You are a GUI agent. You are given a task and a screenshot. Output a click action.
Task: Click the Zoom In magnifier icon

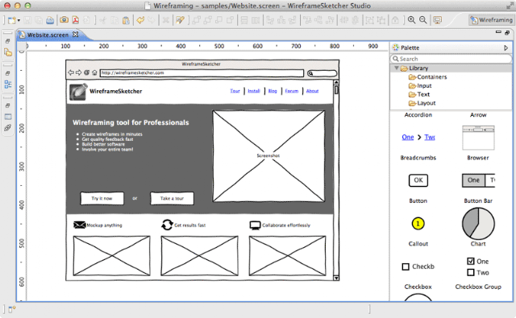coord(411,20)
